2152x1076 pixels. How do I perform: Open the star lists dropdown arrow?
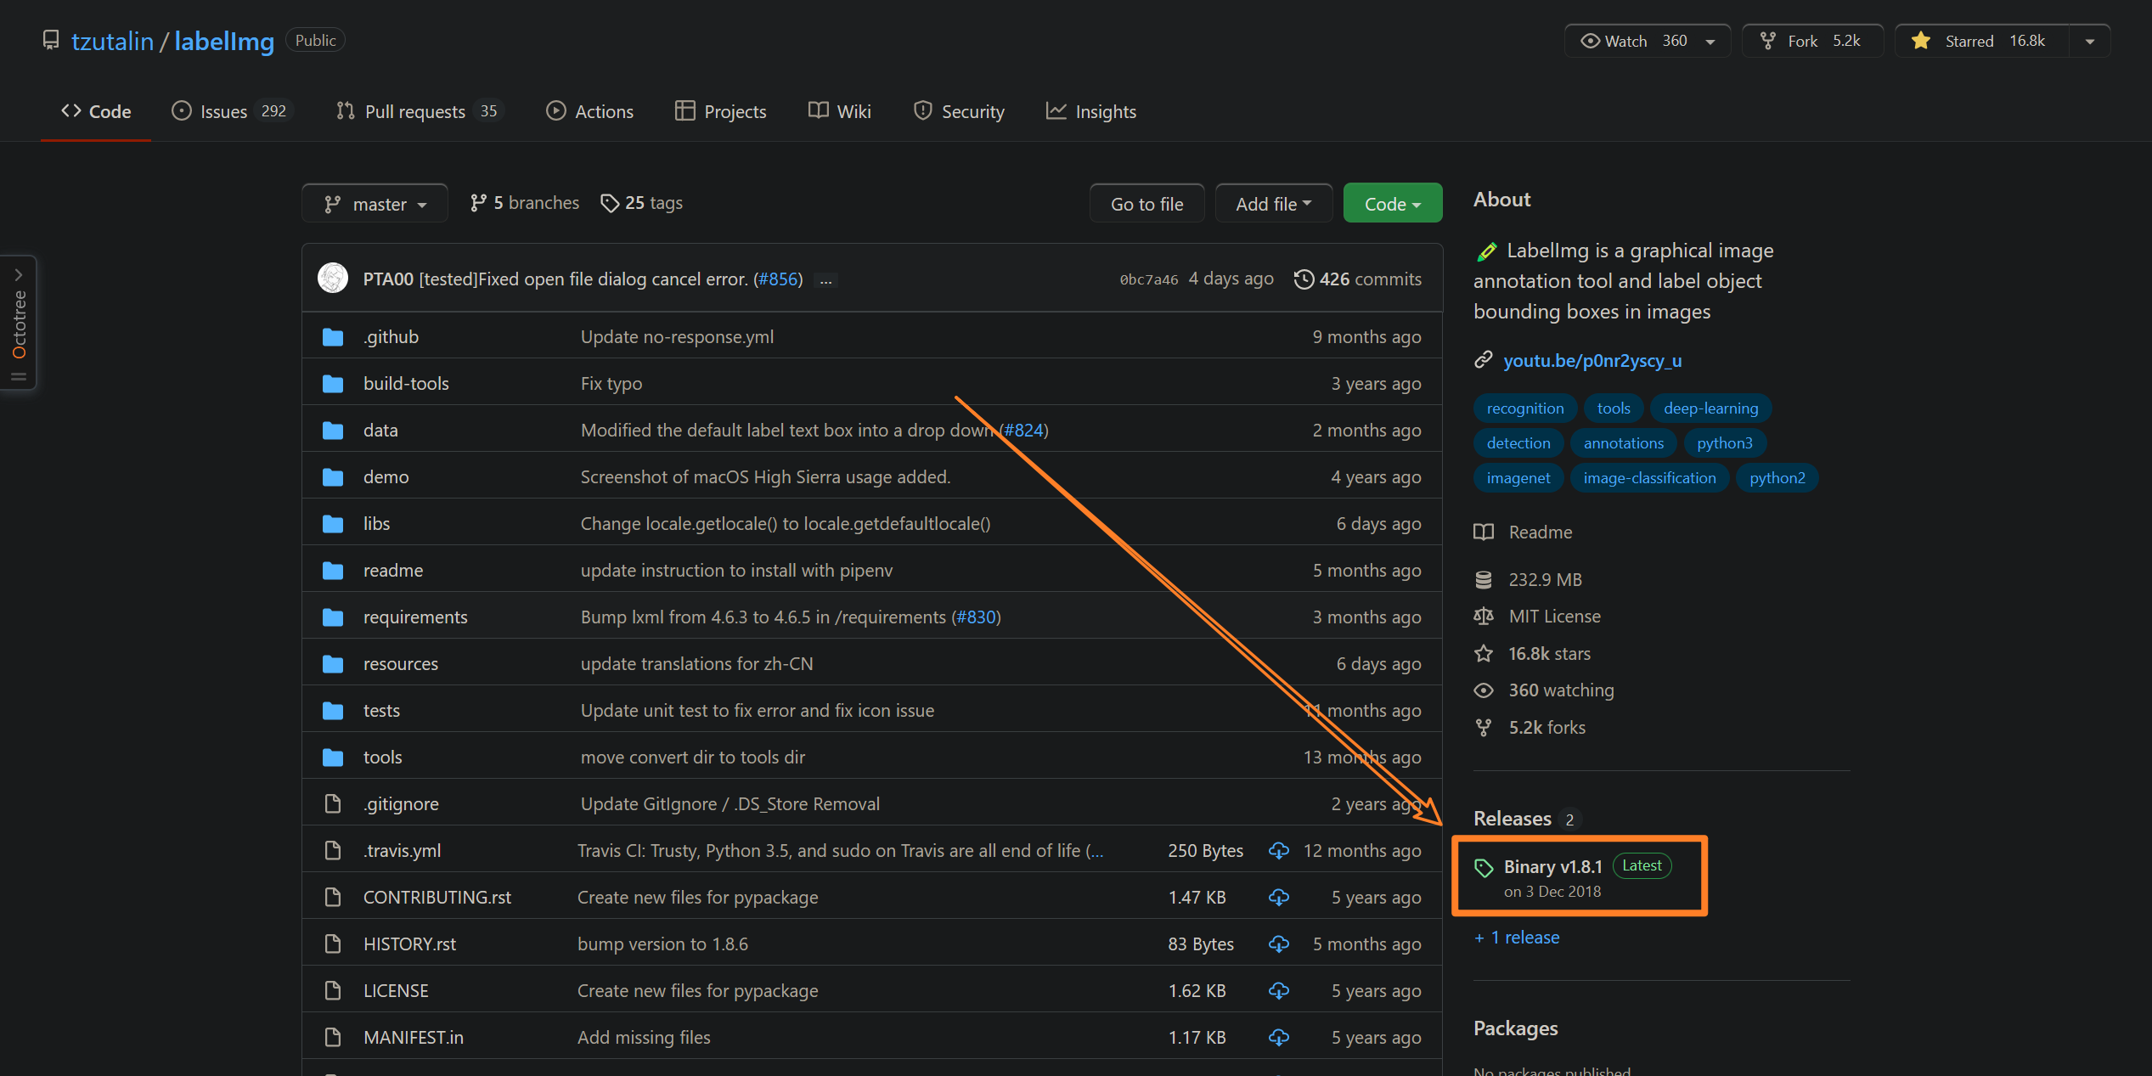(2090, 41)
